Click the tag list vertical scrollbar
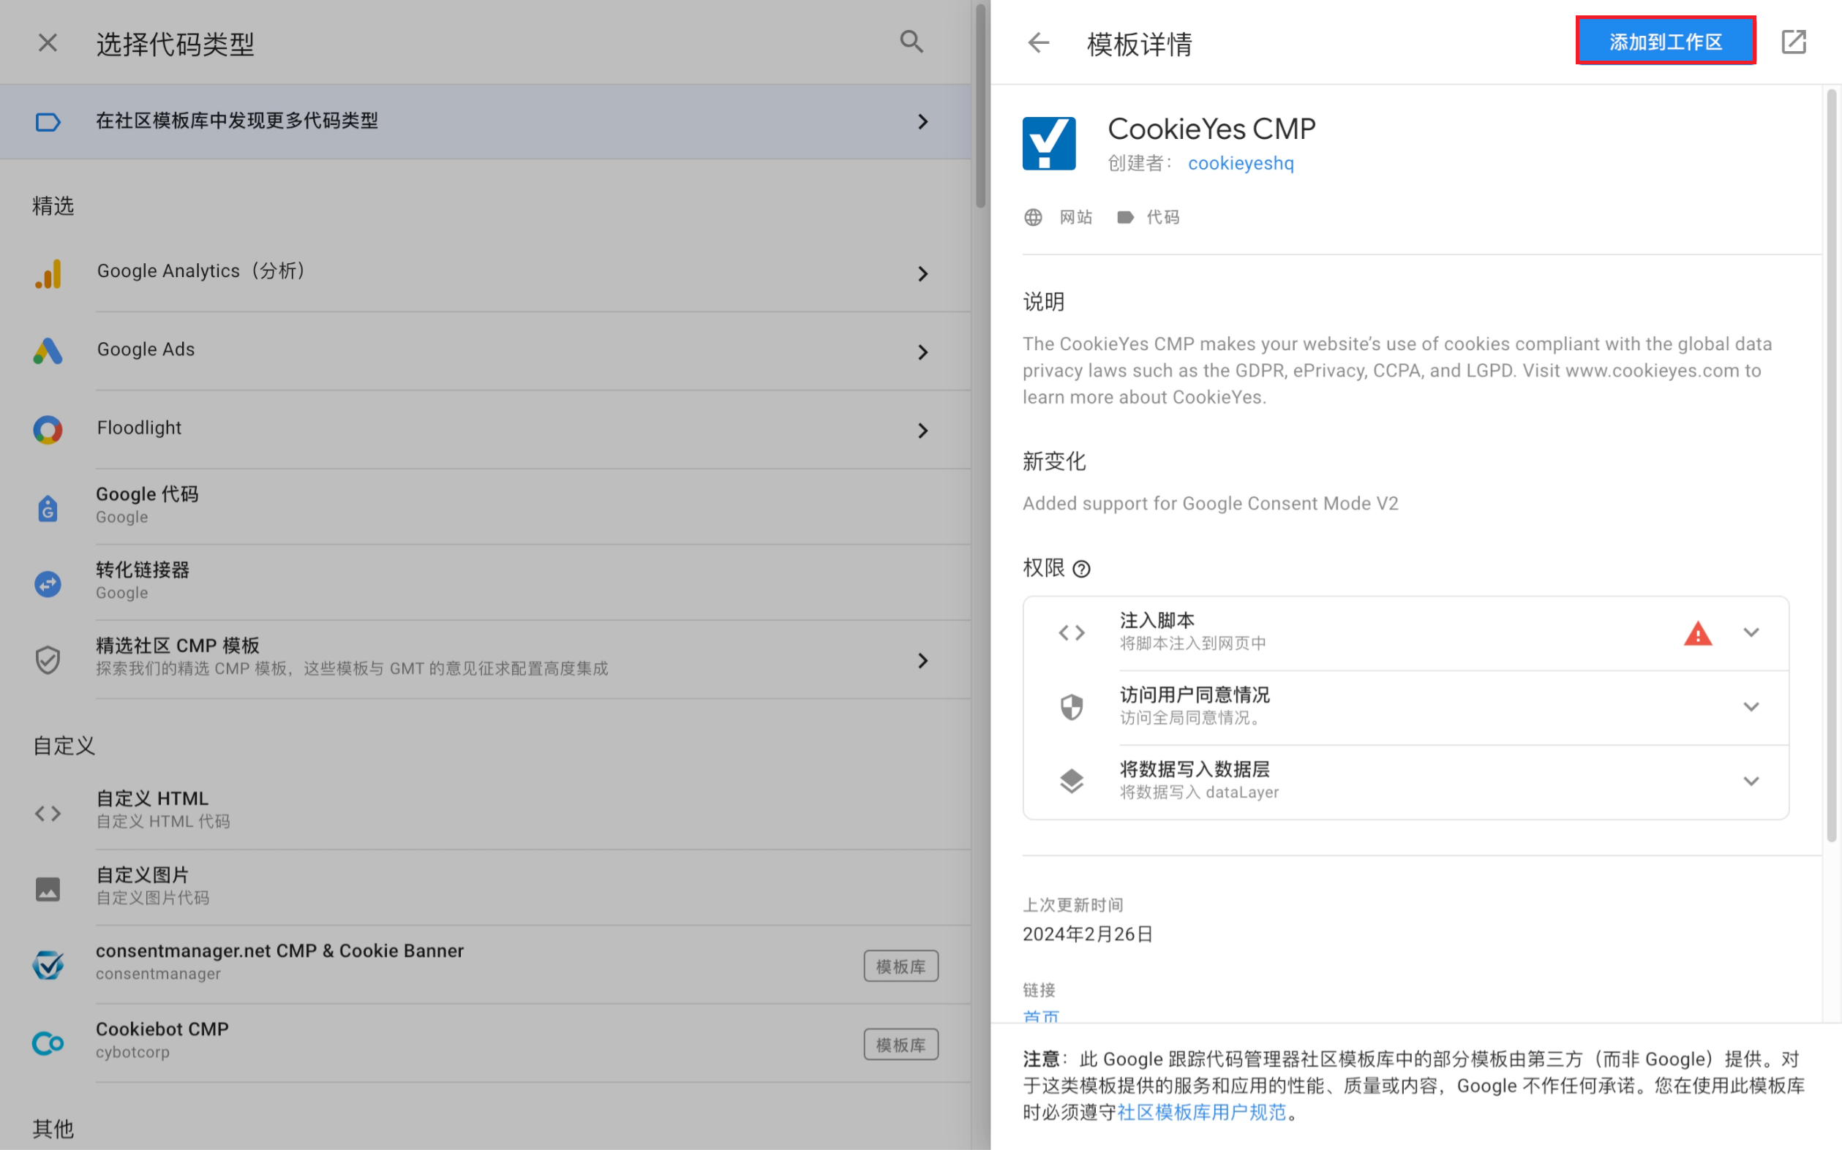Screen dimensions: 1842x1150 [980, 107]
